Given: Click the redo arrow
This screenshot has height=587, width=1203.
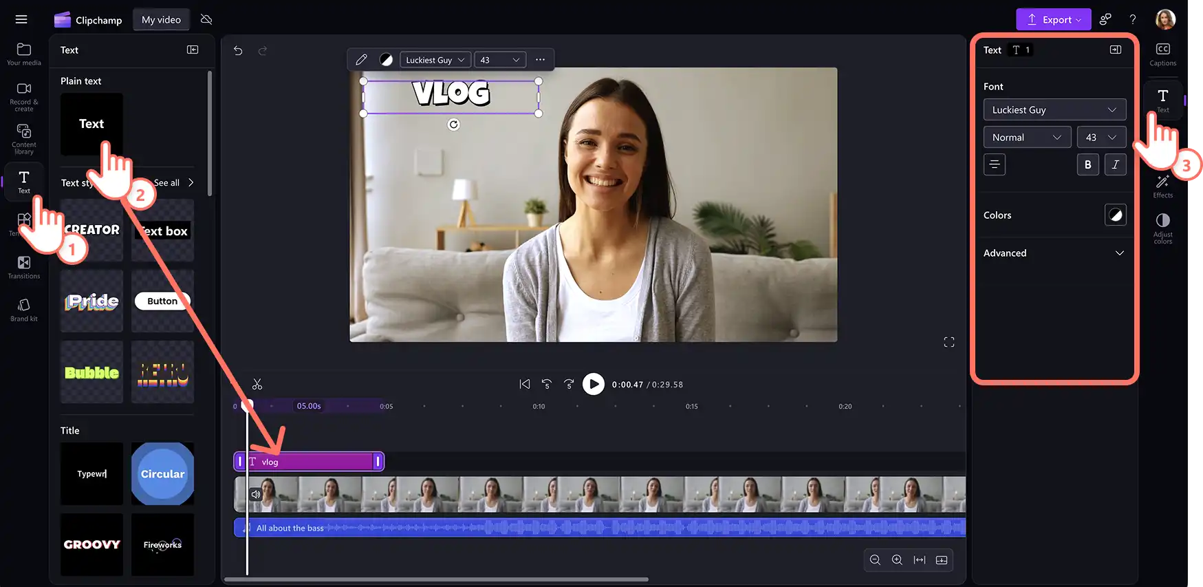Looking at the screenshot, I should coord(262,50).
